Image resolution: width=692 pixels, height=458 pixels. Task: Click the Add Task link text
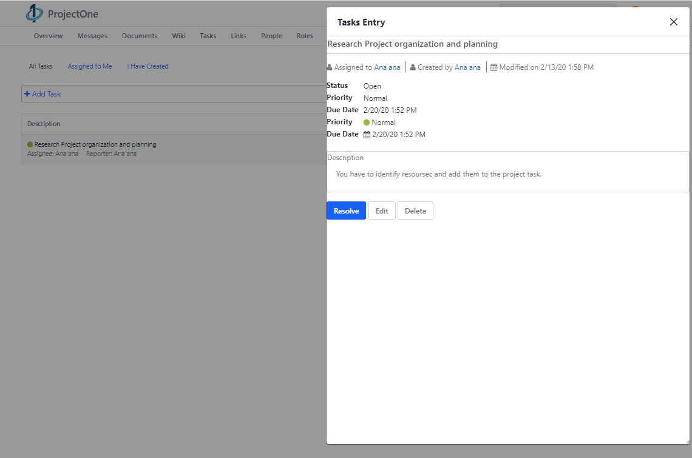(46, 93)
